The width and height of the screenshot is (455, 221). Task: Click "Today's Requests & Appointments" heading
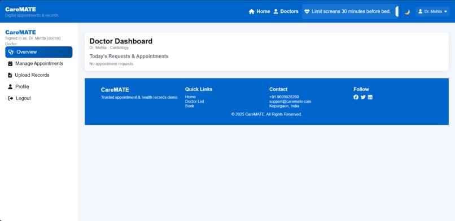tap(129, 57)
